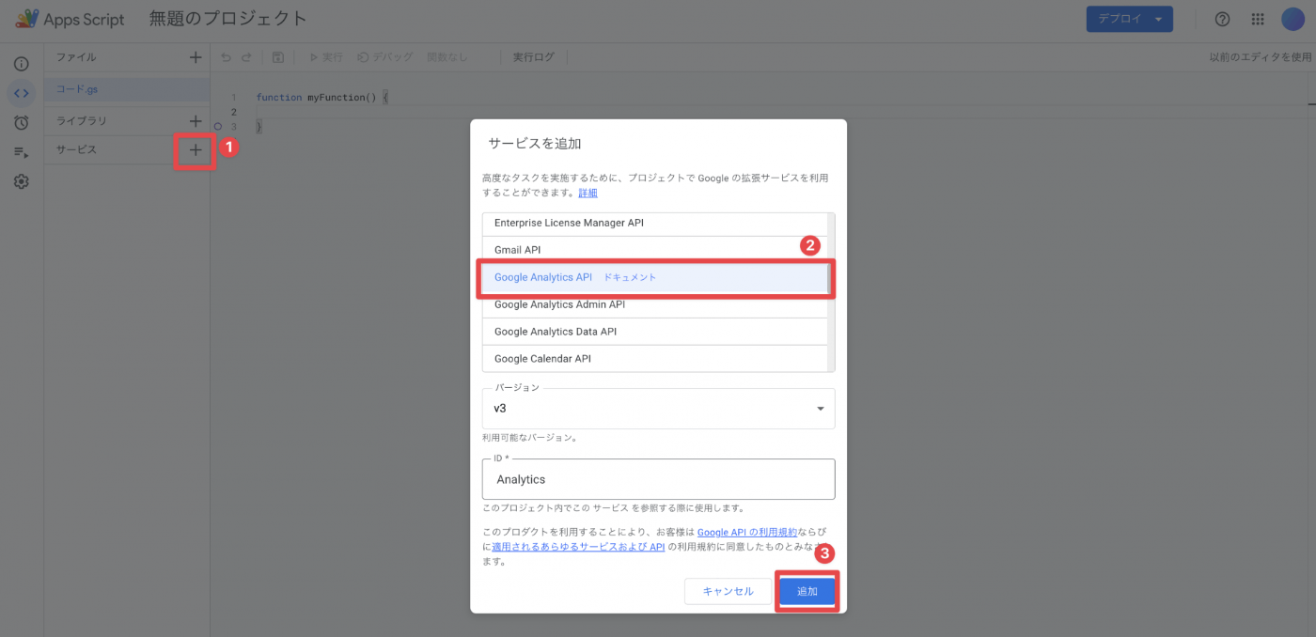Click code line 1 function myFunction
This screenshot has width=1316, height=637.
tap(321, 98)
